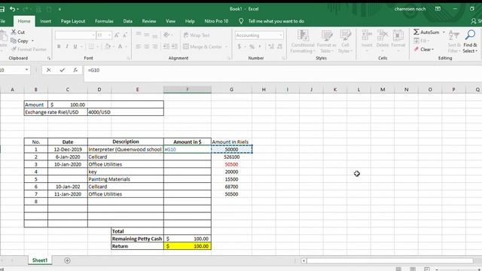Open the Name Box dropdown arrow

point(26,70)
